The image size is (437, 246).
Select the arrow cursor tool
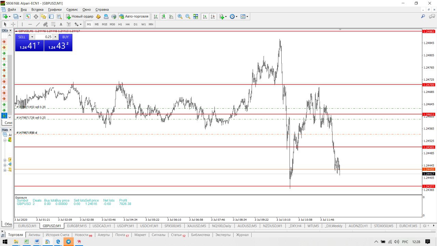(5, 24)
